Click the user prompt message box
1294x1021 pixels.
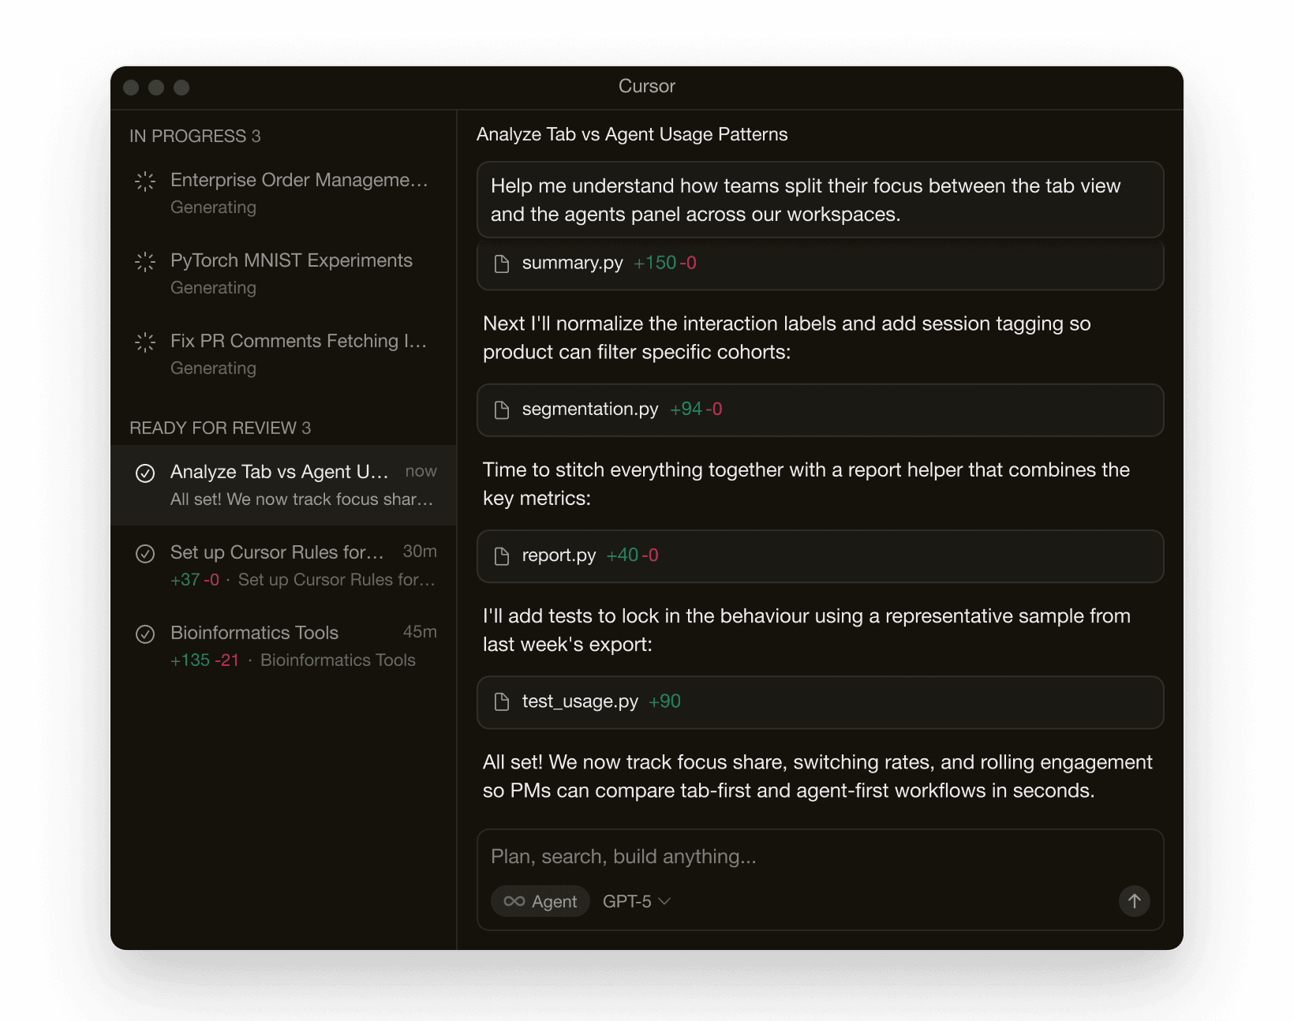point(821,200)
